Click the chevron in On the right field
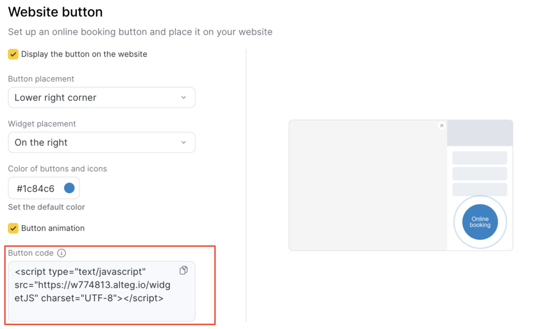 click(x=184, y=142)
